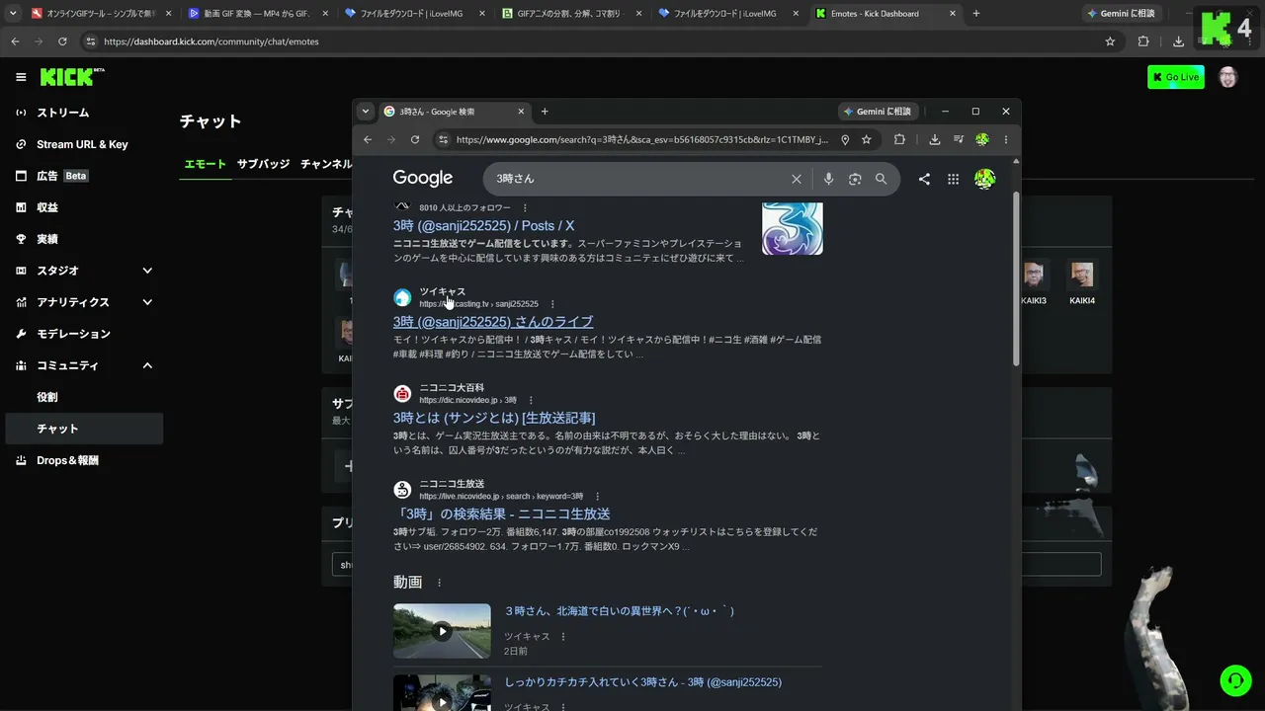
Task: Open Stream URL & Key in sidebar
Action: [x=82, y=144]
